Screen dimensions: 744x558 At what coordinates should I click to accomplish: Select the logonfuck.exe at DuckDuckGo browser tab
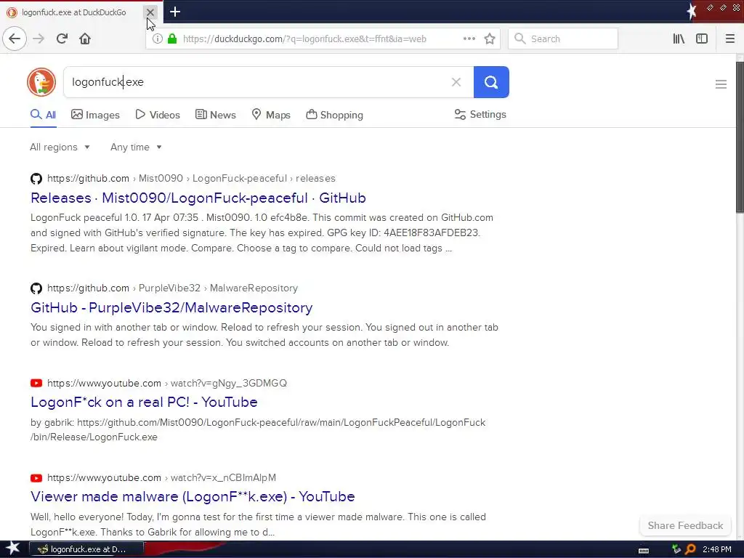[x=73, y=12]
